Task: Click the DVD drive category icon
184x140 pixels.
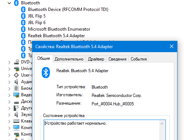Action: tap(16, 62)
